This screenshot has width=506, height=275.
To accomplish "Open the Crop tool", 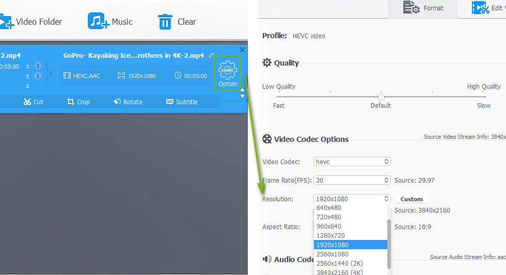I will pyautogui.click(x=78, y=102).
